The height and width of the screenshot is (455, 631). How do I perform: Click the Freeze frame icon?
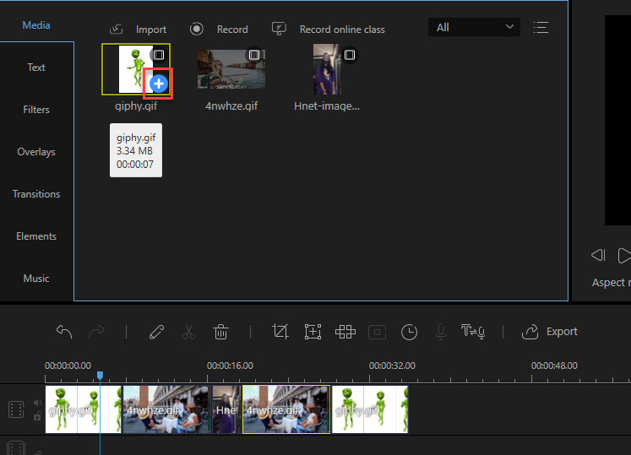[x=377, y=333]
